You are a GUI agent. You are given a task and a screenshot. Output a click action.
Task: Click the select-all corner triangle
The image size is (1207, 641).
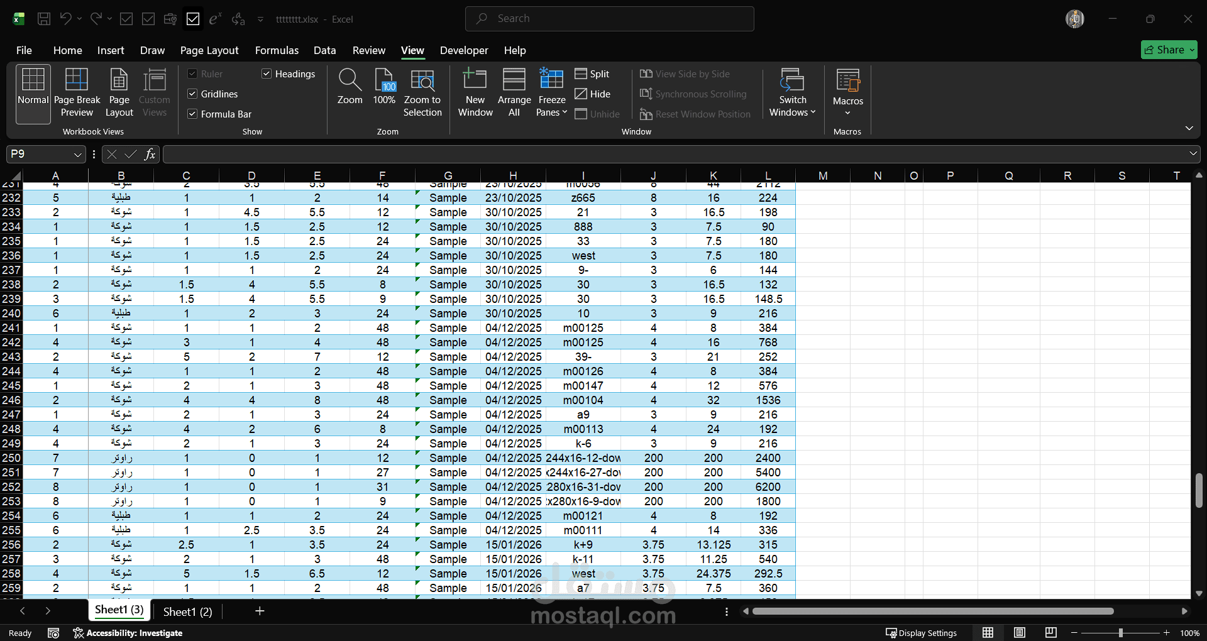point(16,176)
